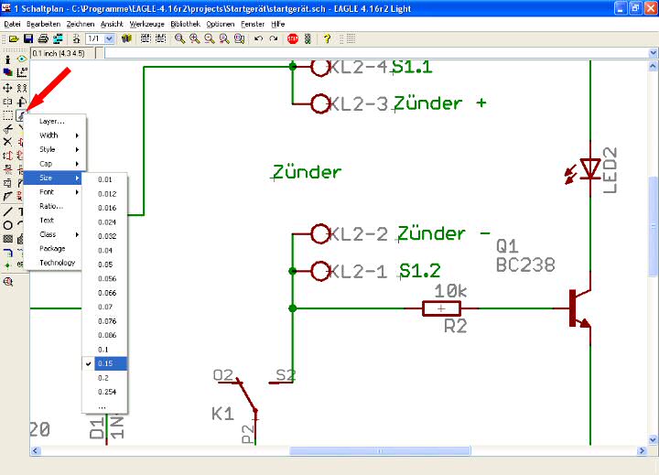Click the Open folder icon

point(14,39)
